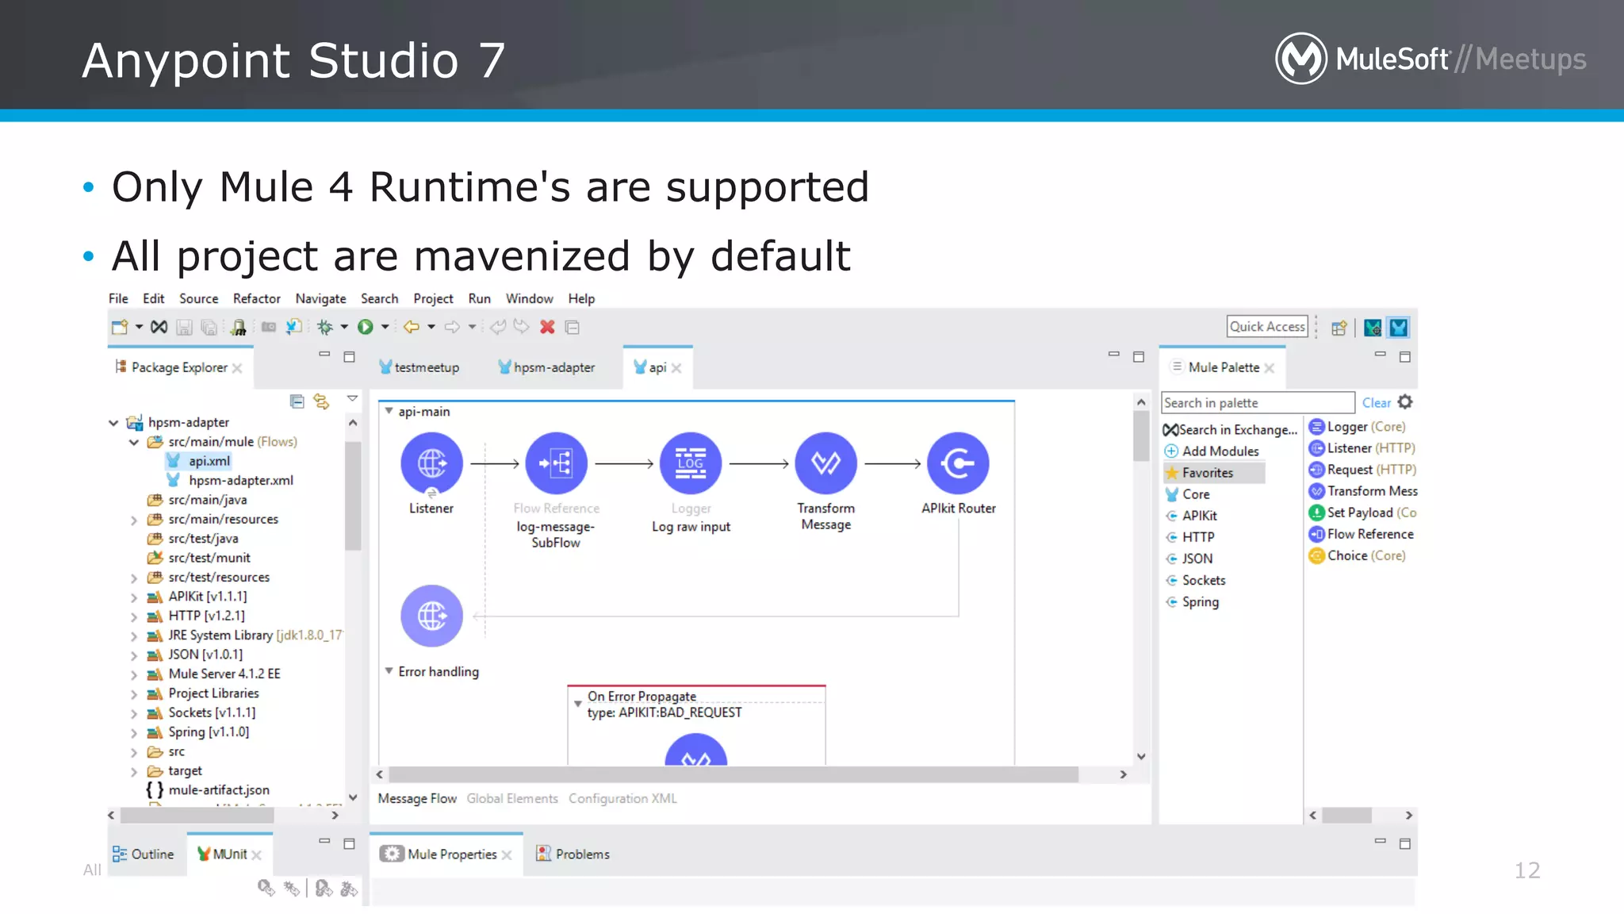
Task: Open the Navigate menu
Action: pyautogui.click(x=320, y=298)
